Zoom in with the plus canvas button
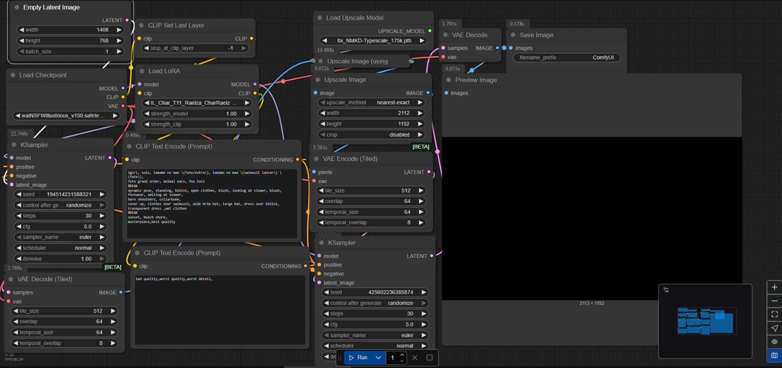 pyautogui.click(x=774, y=287)
